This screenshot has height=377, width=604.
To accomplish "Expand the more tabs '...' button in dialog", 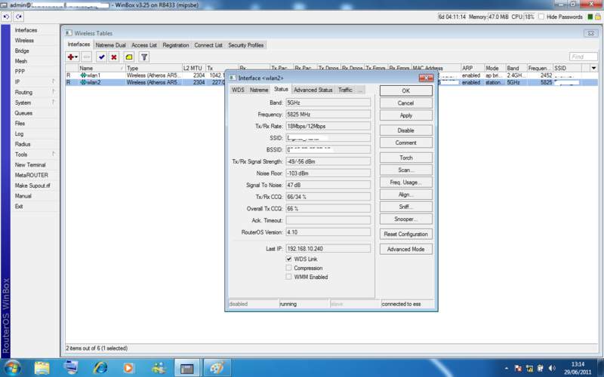I will 361,90.
